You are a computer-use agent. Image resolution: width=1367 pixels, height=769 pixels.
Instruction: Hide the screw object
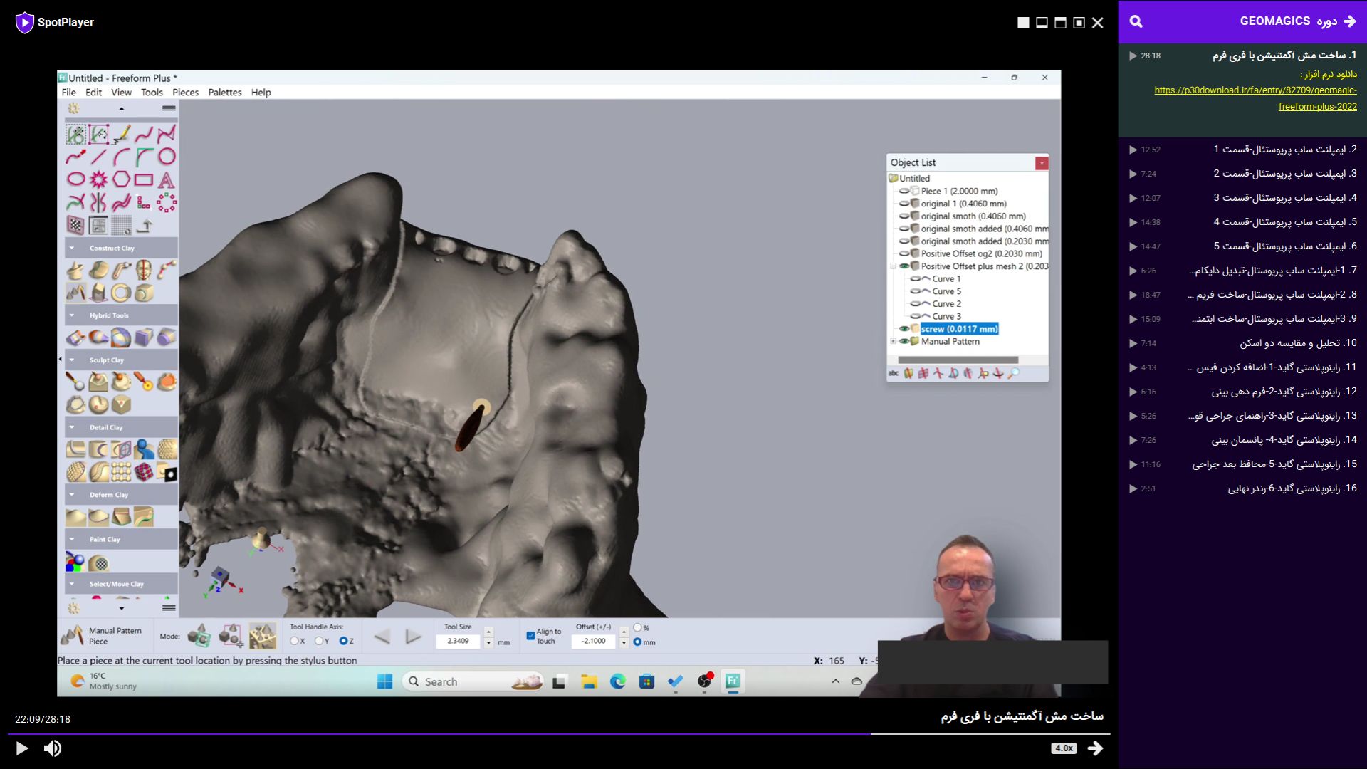click(x=904, y=329)
